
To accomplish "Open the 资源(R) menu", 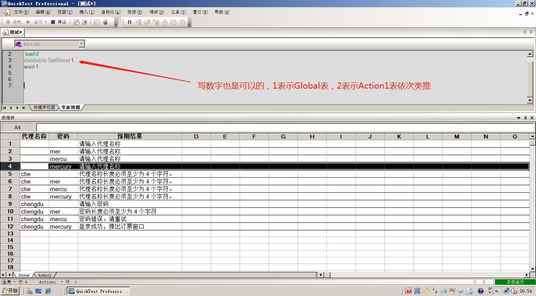I will (x=135, y=12).
